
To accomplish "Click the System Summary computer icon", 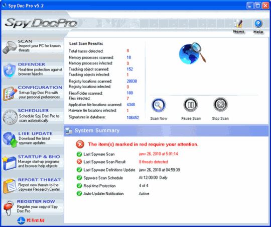I will 69,131.
